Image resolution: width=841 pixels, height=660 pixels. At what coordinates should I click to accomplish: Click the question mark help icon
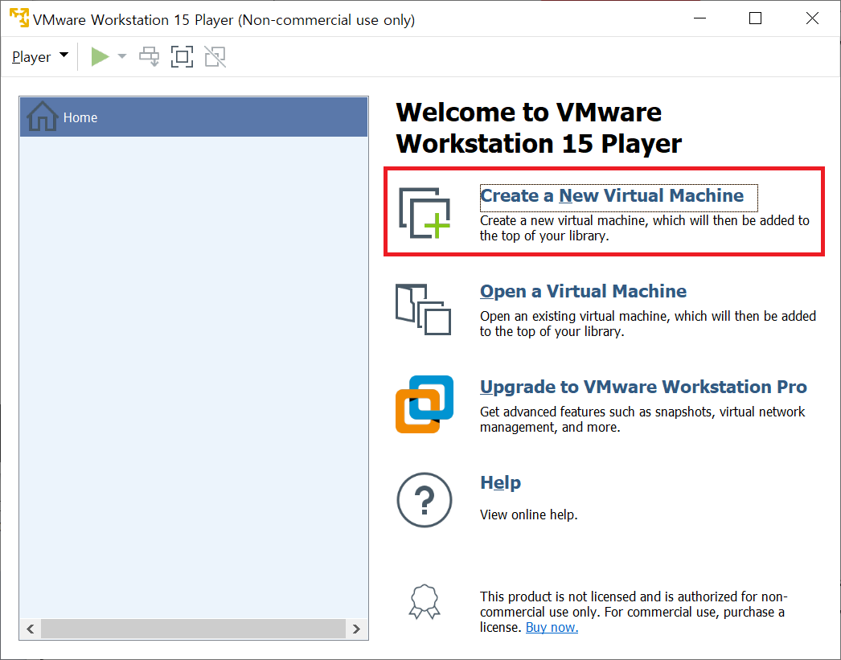pos(425,500)
